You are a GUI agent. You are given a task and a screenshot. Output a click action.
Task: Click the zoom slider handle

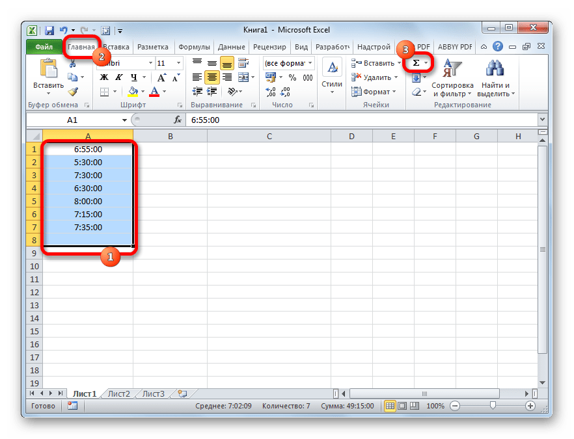click(x=493, y=406)
